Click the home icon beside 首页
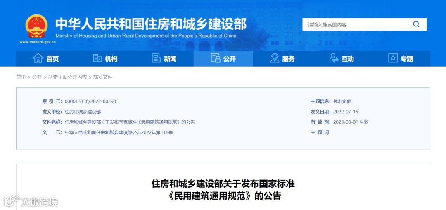The height and width of the screenshot is (210, 446). (x=38, y=58)
